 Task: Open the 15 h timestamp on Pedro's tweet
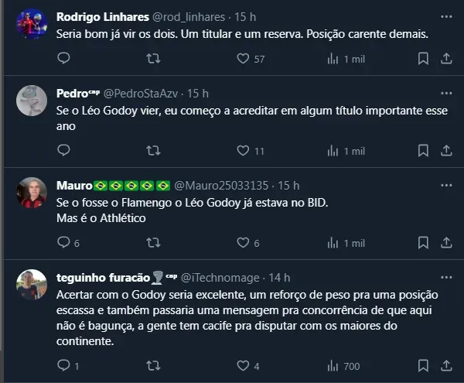coord(197,94)
